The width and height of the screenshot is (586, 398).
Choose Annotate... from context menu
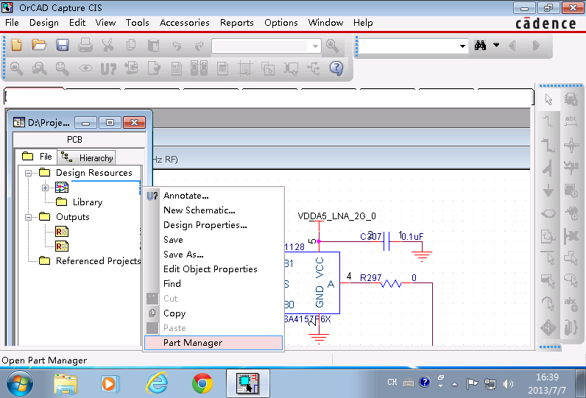coord(213,196)
